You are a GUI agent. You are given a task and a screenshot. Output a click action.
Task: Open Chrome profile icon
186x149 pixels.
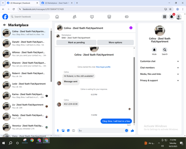pos(177,9)
